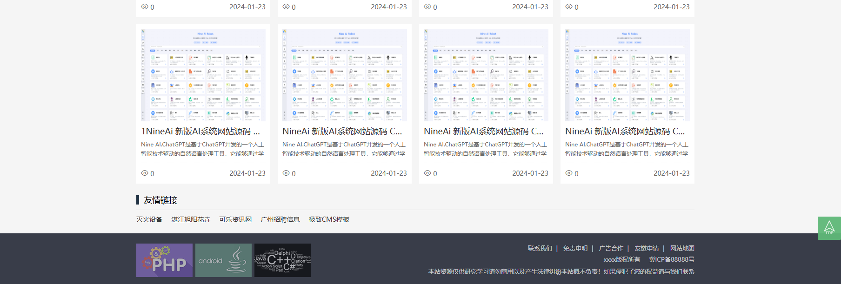Open the 可乐资讯网 link
Screen dimensions: 841x284
point(235,219)
